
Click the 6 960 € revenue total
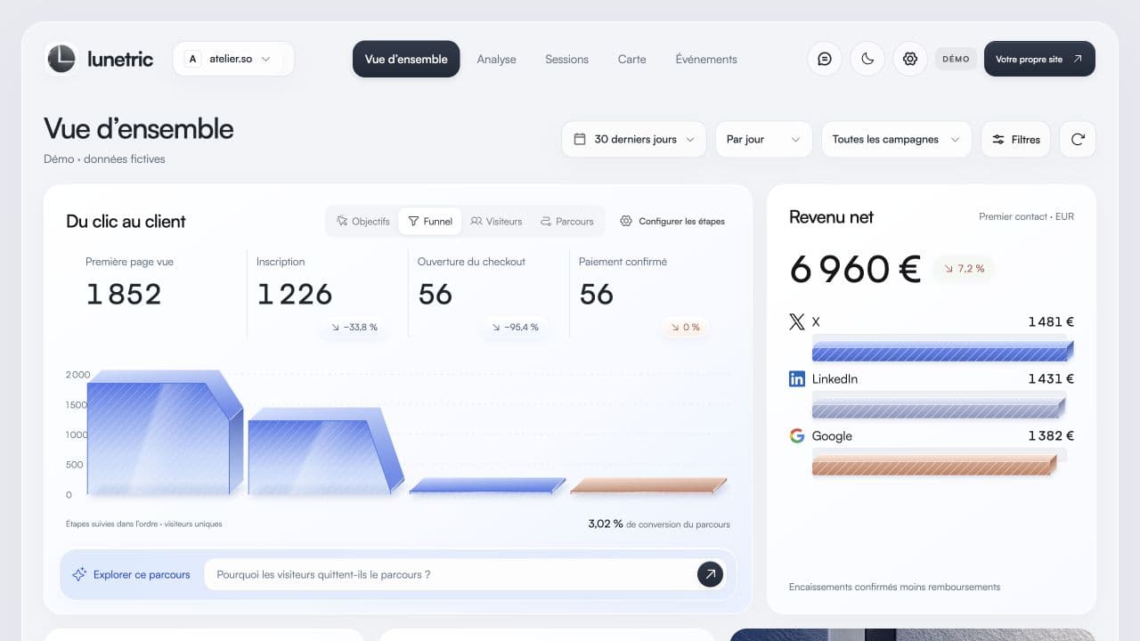coord(855,270)
